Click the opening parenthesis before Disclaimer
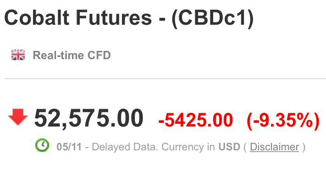The height and width of the screenshot is (171, 326). (245, 147)
